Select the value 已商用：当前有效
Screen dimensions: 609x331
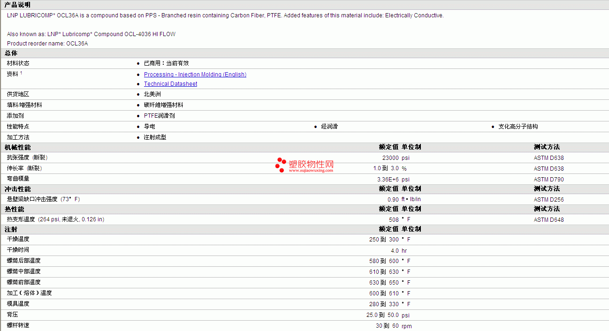166,63
